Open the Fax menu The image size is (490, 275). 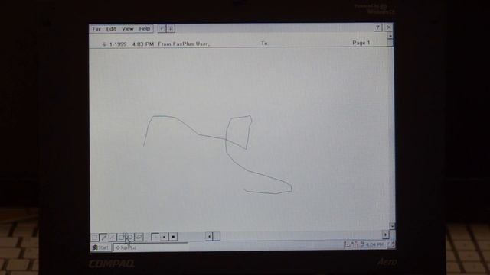point(96,29)
